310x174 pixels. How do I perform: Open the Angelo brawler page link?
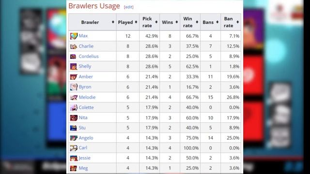click(86, 138)
